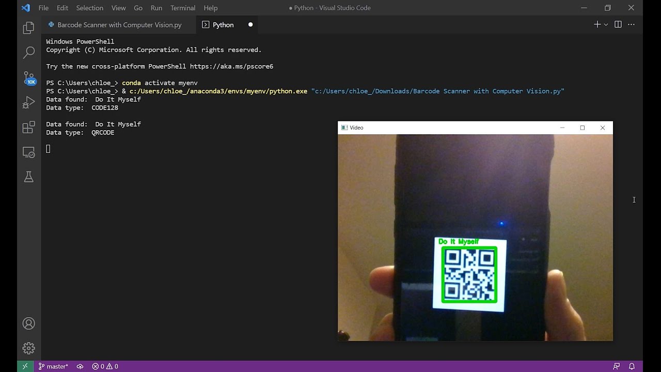
Task: Open the Edit menu
Action: [62, 8]
